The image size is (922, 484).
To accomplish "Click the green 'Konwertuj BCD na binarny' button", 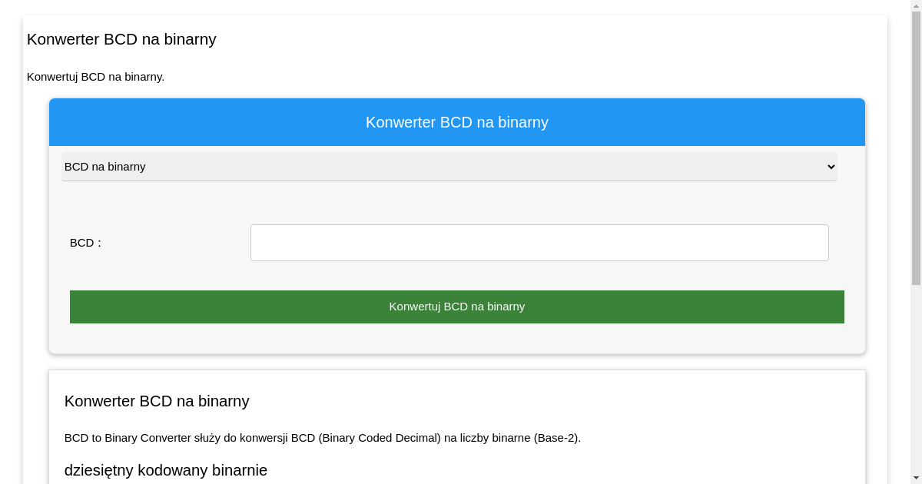I will tap(457, 307).
